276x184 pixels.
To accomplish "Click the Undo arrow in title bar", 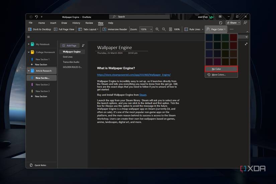I will coord(36,17).
